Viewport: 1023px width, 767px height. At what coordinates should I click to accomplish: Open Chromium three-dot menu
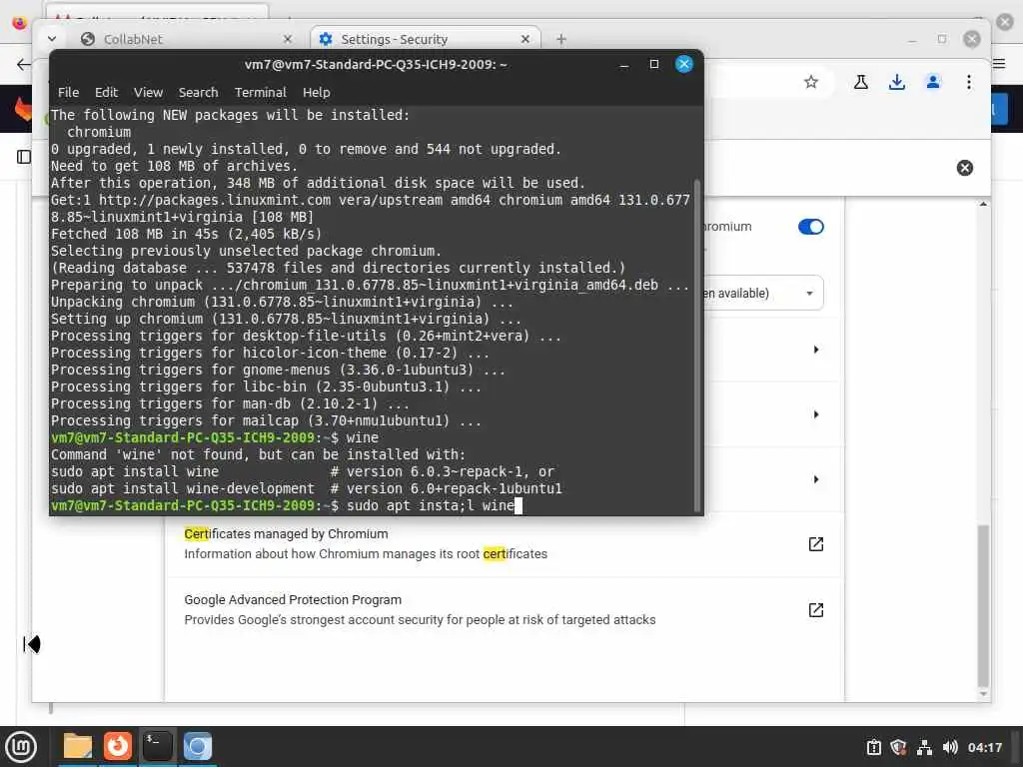[x=969, y=82]
